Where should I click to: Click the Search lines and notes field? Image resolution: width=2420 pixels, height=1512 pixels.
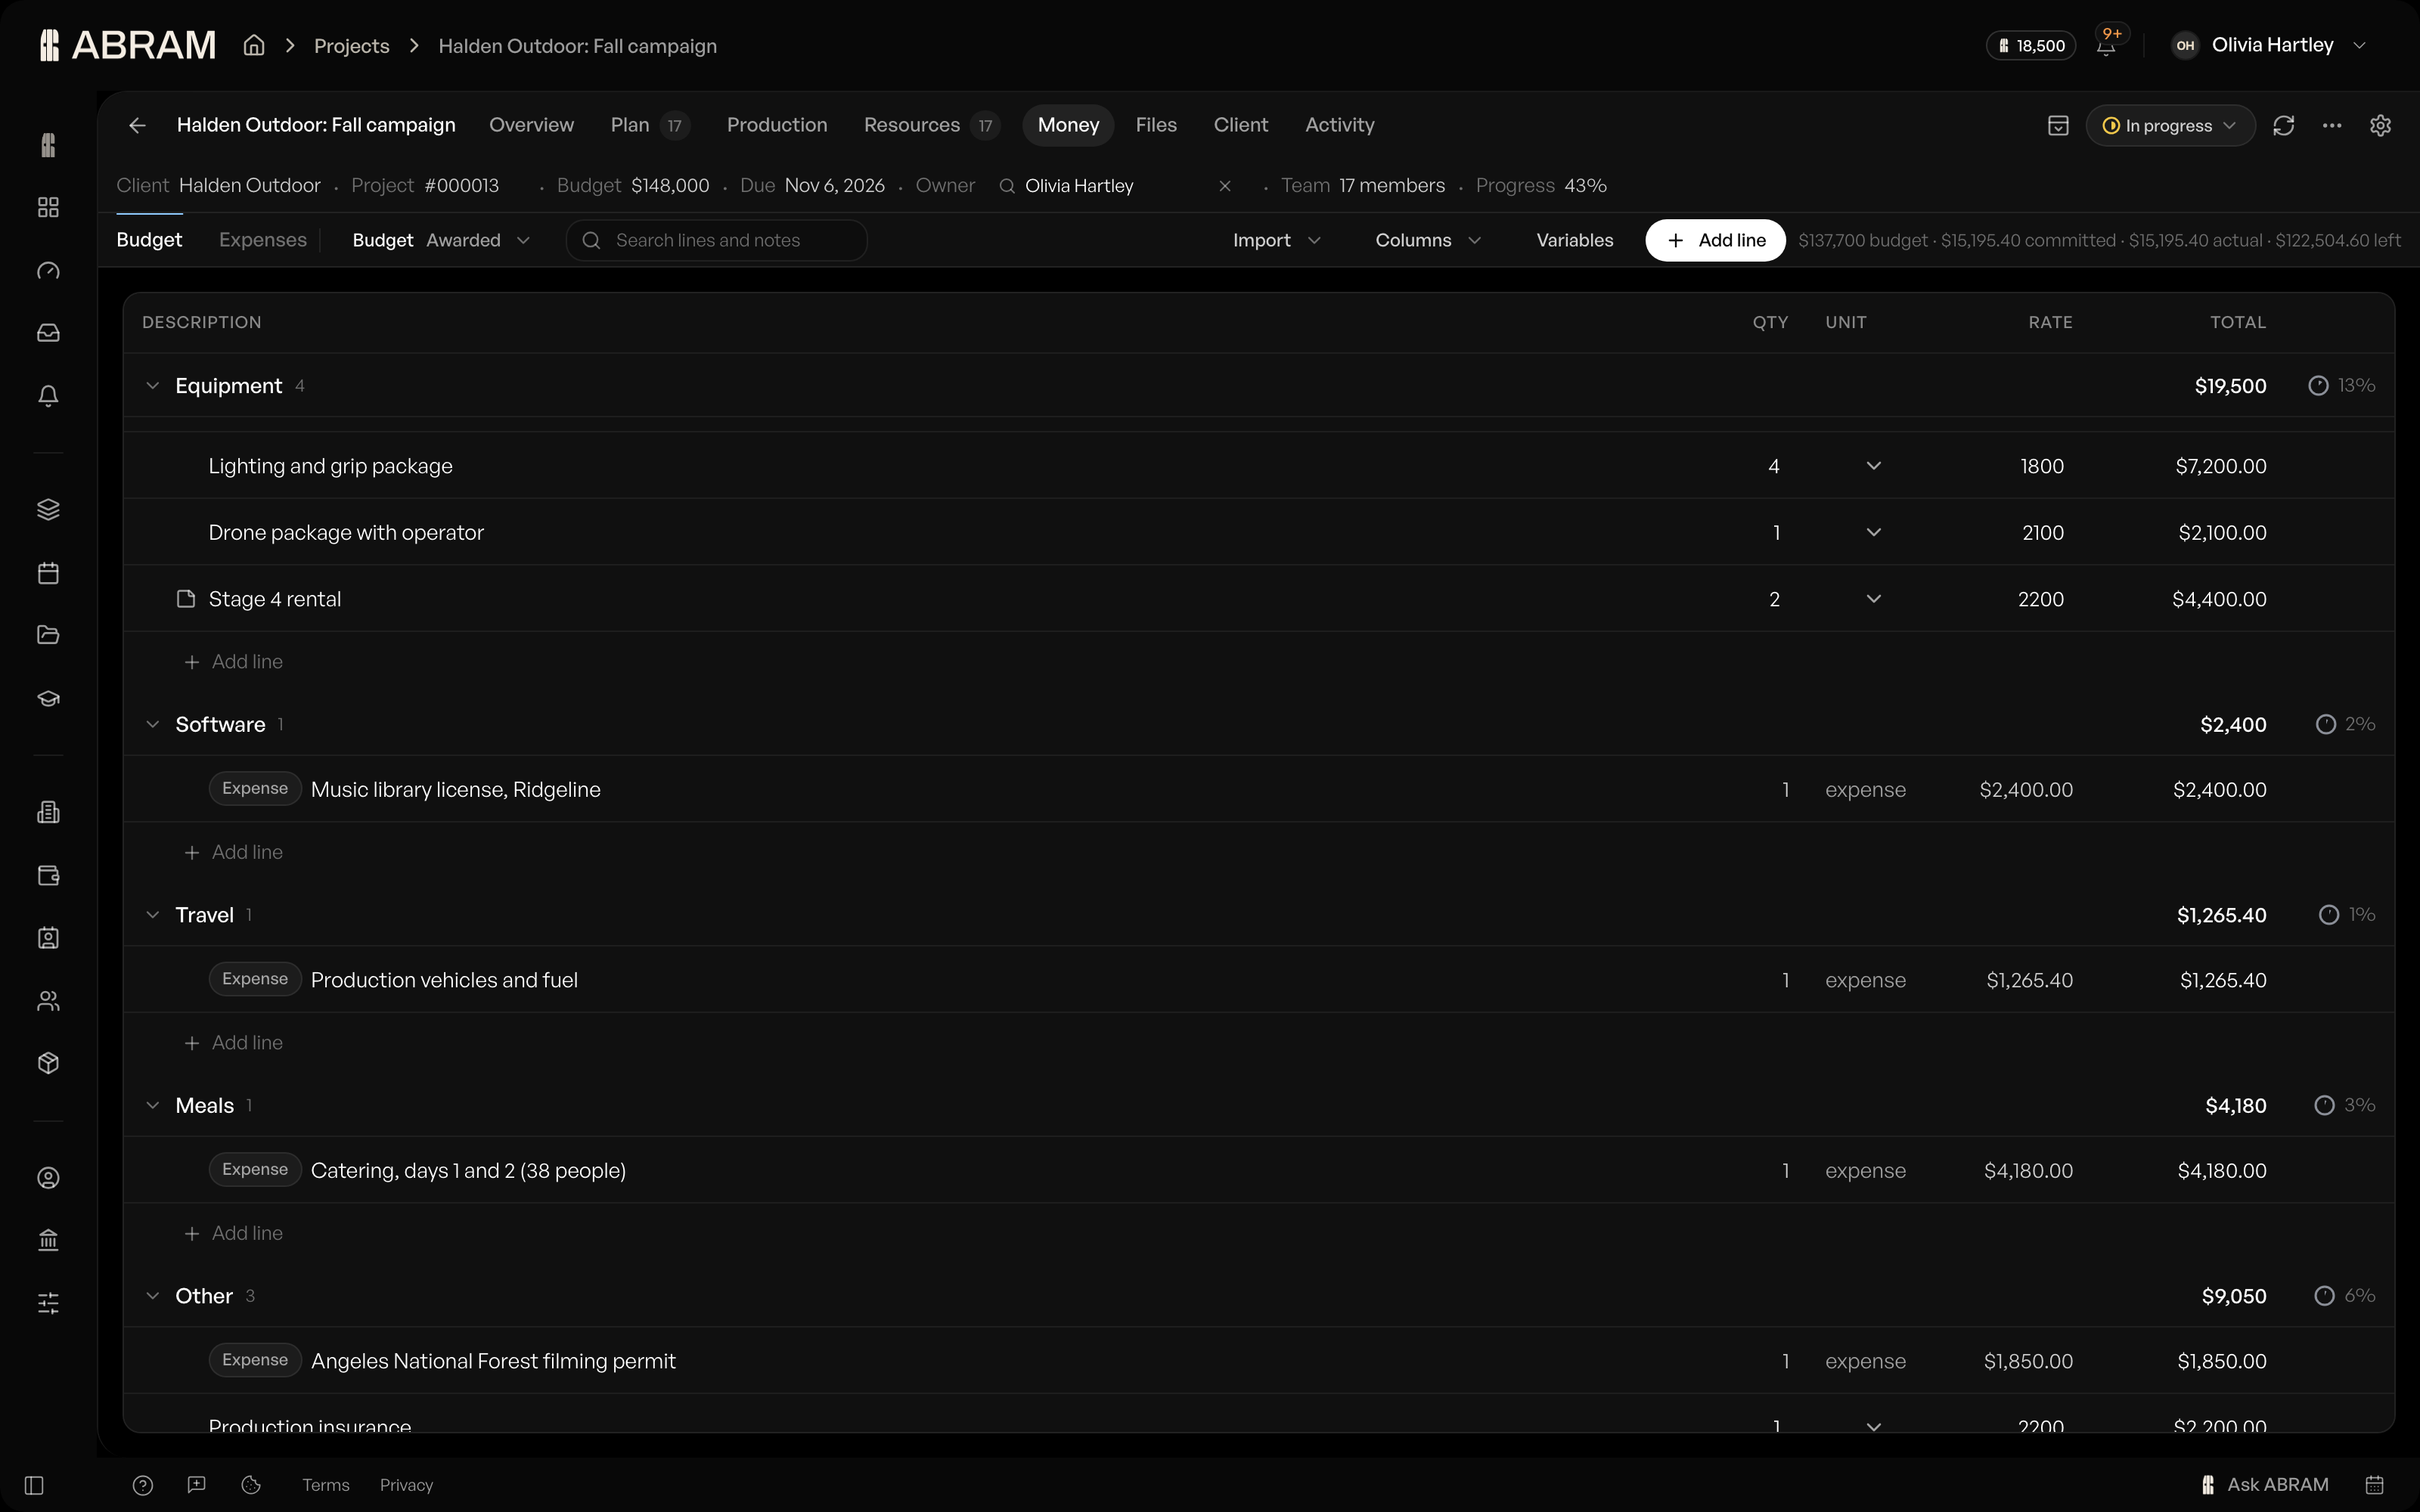point(716,240)
